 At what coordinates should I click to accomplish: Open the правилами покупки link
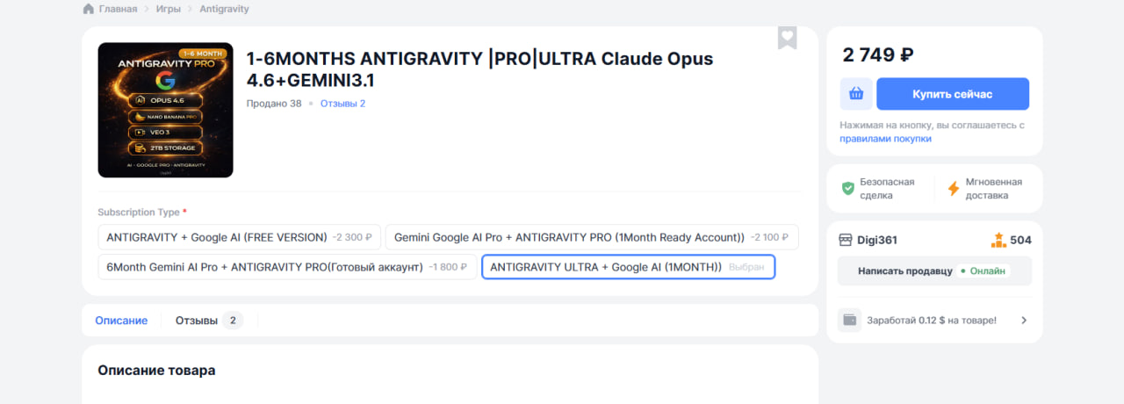click(x=885, y=139)
